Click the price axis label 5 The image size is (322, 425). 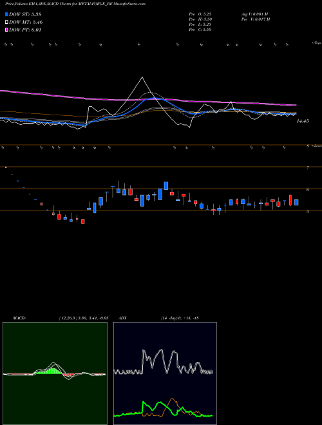coord(308,212)
